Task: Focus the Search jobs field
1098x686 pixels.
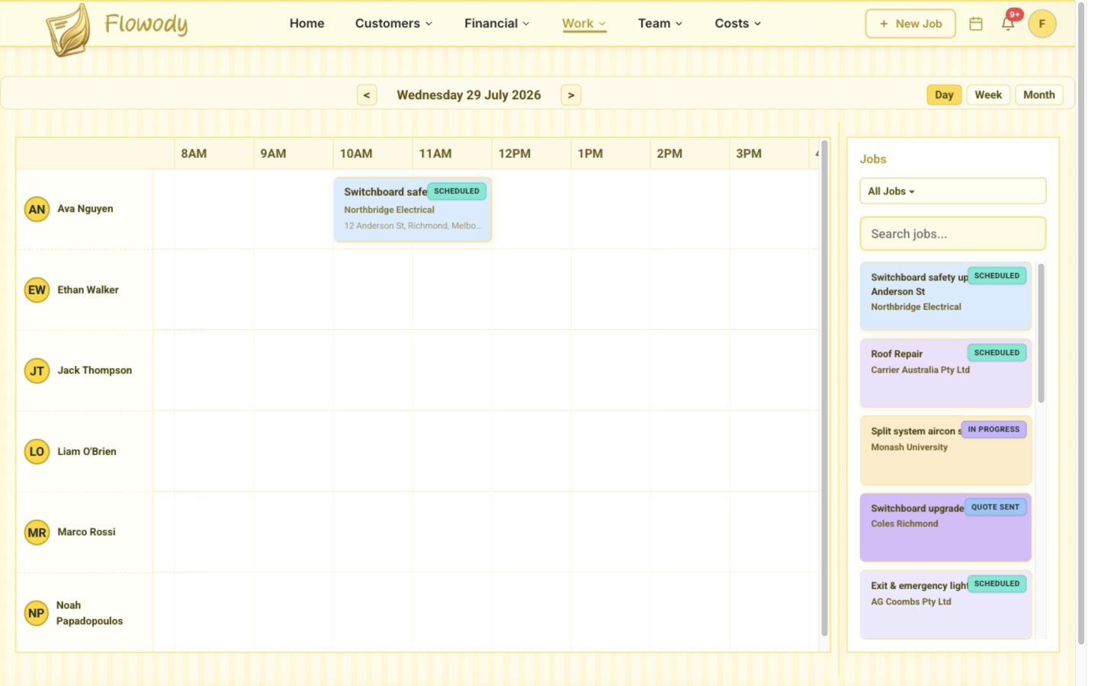Action: (x=953, y=234)
